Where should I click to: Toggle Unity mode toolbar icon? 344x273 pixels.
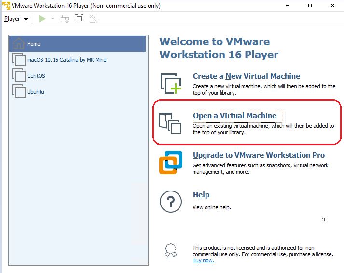click(x=94, y=19)
